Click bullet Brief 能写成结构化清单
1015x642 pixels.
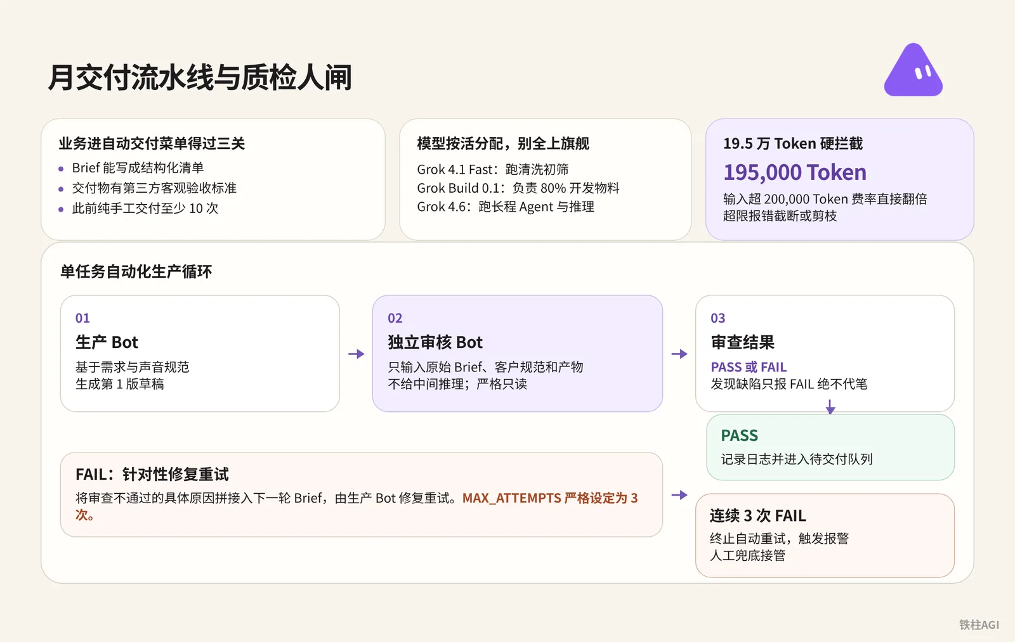click(138, 168)
